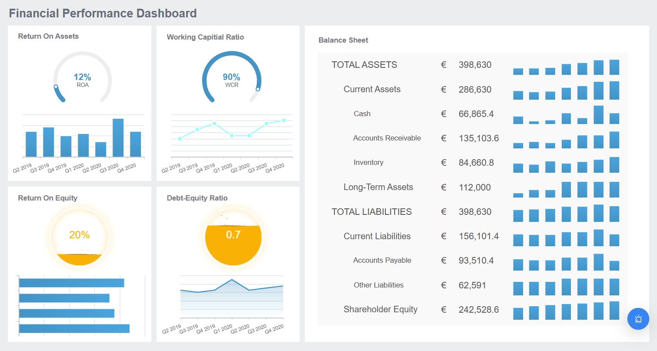Select the Current Assets row label
This screenshot has width=657, height=351.
click(x=372, y=89)
